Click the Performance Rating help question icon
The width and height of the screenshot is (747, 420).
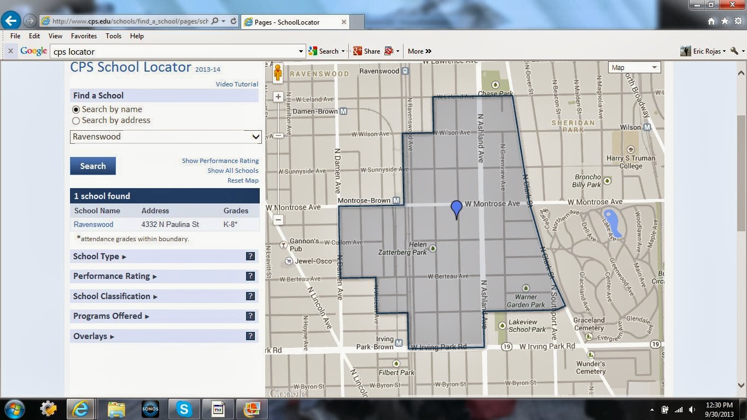pos(250,276)
